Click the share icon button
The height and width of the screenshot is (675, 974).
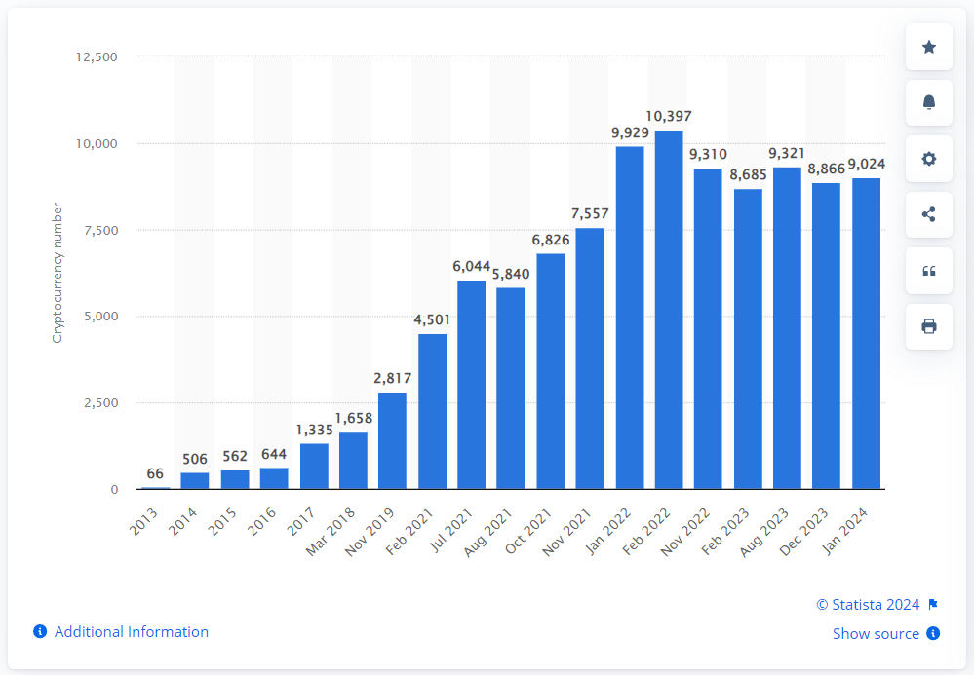point(928,215)
